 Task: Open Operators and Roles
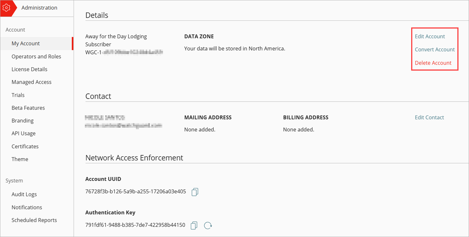[x=36, y=56]
